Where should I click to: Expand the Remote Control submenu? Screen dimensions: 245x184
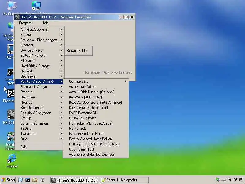click(39, 108)
